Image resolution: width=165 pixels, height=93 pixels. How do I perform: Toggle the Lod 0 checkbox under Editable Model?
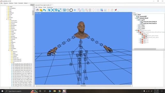tap(139, 20)
